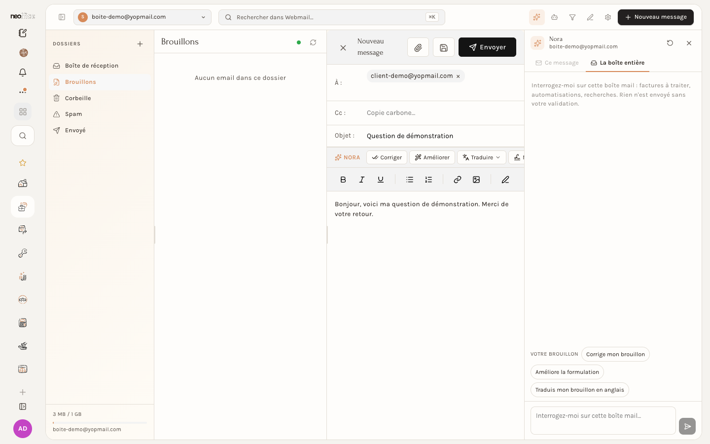
Task: Click Améliorer in the Nora toolbar
Action: (x=432, y=157)
